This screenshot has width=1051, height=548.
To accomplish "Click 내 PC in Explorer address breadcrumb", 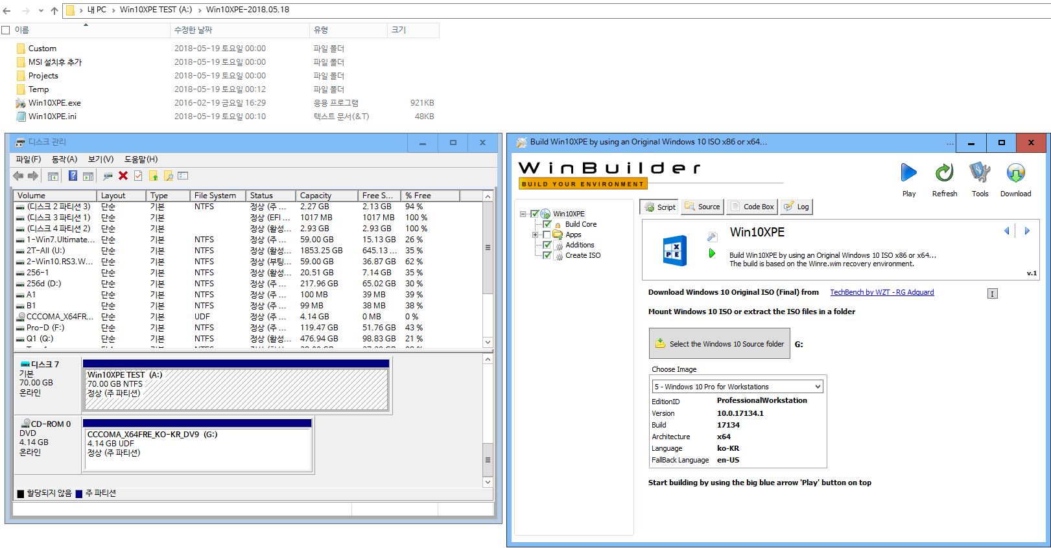I will coord(97,10).
